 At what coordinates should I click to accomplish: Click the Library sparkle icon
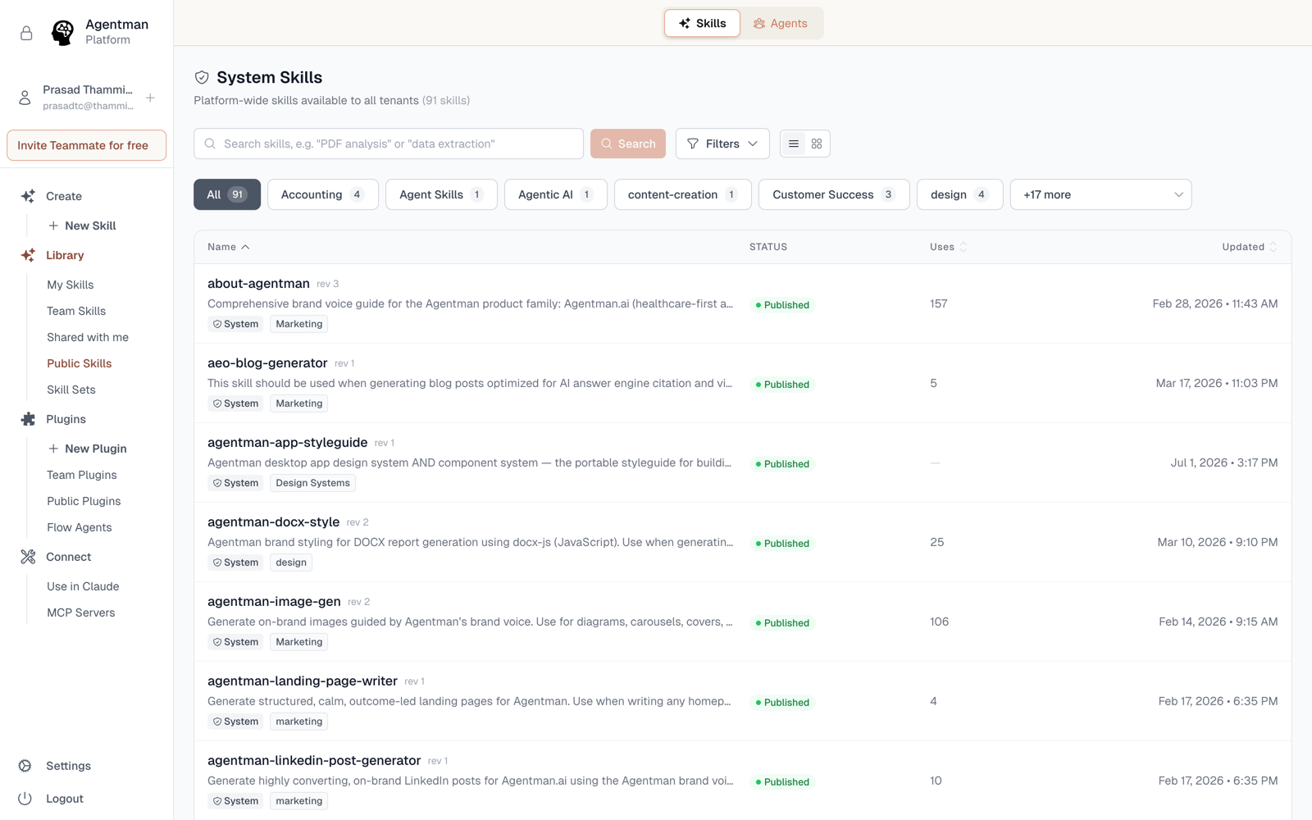[x=28, y=255]
